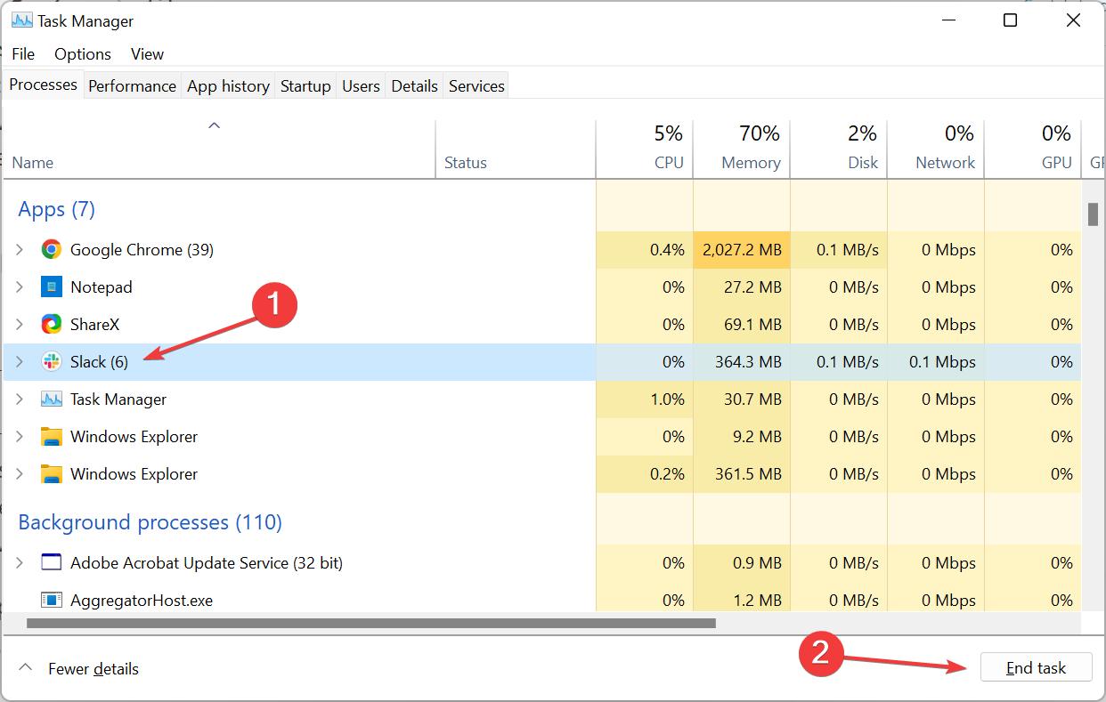Select the ShareX app icon
This screenshot has height=702, width=1106.
(x=52, y=325)
